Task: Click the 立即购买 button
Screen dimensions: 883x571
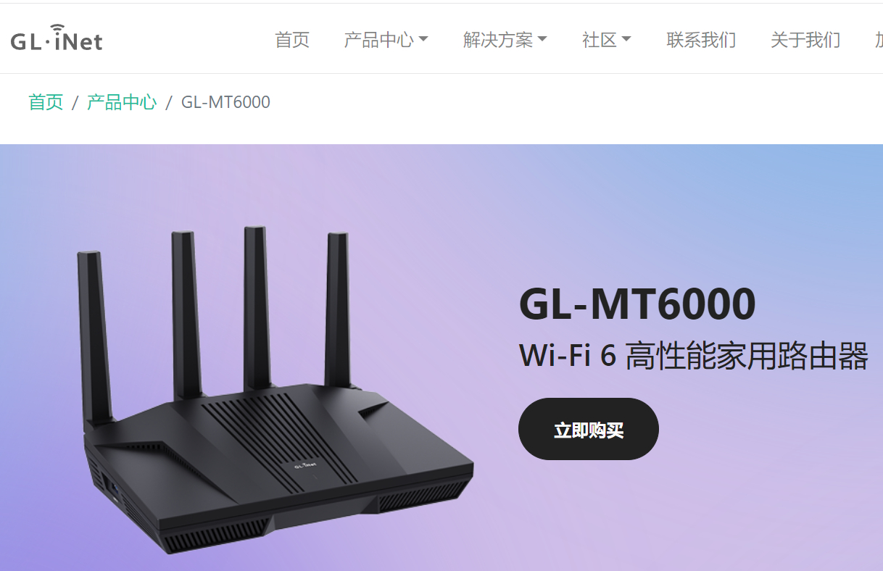Action: click(589, 429)
